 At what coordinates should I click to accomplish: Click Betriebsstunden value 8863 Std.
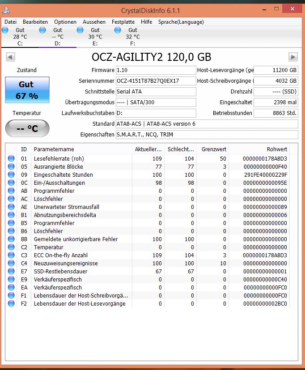[x=276, y=113]
